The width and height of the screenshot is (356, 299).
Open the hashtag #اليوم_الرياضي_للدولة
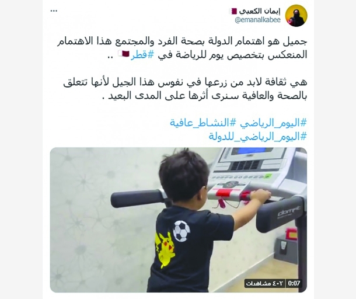(258, 136)
